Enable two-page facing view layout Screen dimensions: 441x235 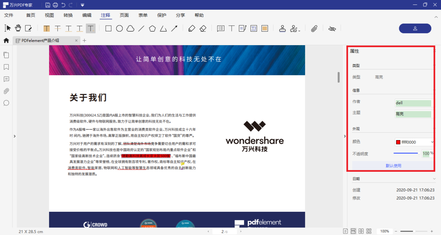tap(361, 231)
